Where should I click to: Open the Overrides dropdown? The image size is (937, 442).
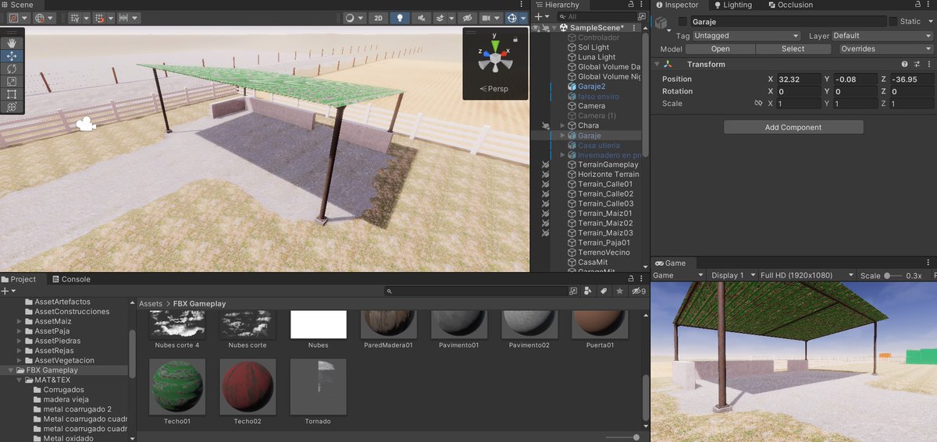(x=886, y=49)
